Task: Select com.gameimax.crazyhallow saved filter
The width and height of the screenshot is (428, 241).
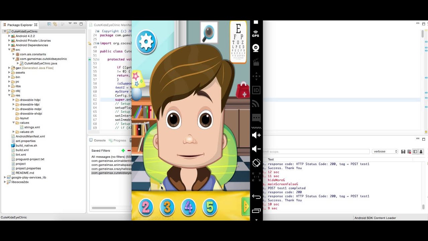Action: (x=111, y=169)
